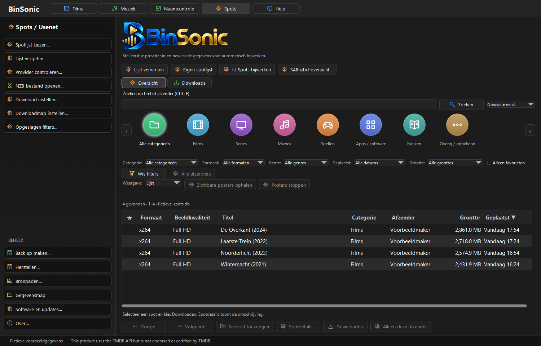The image size is (541, 346).
Task: Click the Zoeken search button
Action: (x=461, y=105)
